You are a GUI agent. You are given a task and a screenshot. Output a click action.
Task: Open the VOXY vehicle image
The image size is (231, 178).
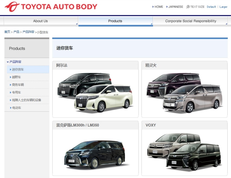click(x=184, y=152)
